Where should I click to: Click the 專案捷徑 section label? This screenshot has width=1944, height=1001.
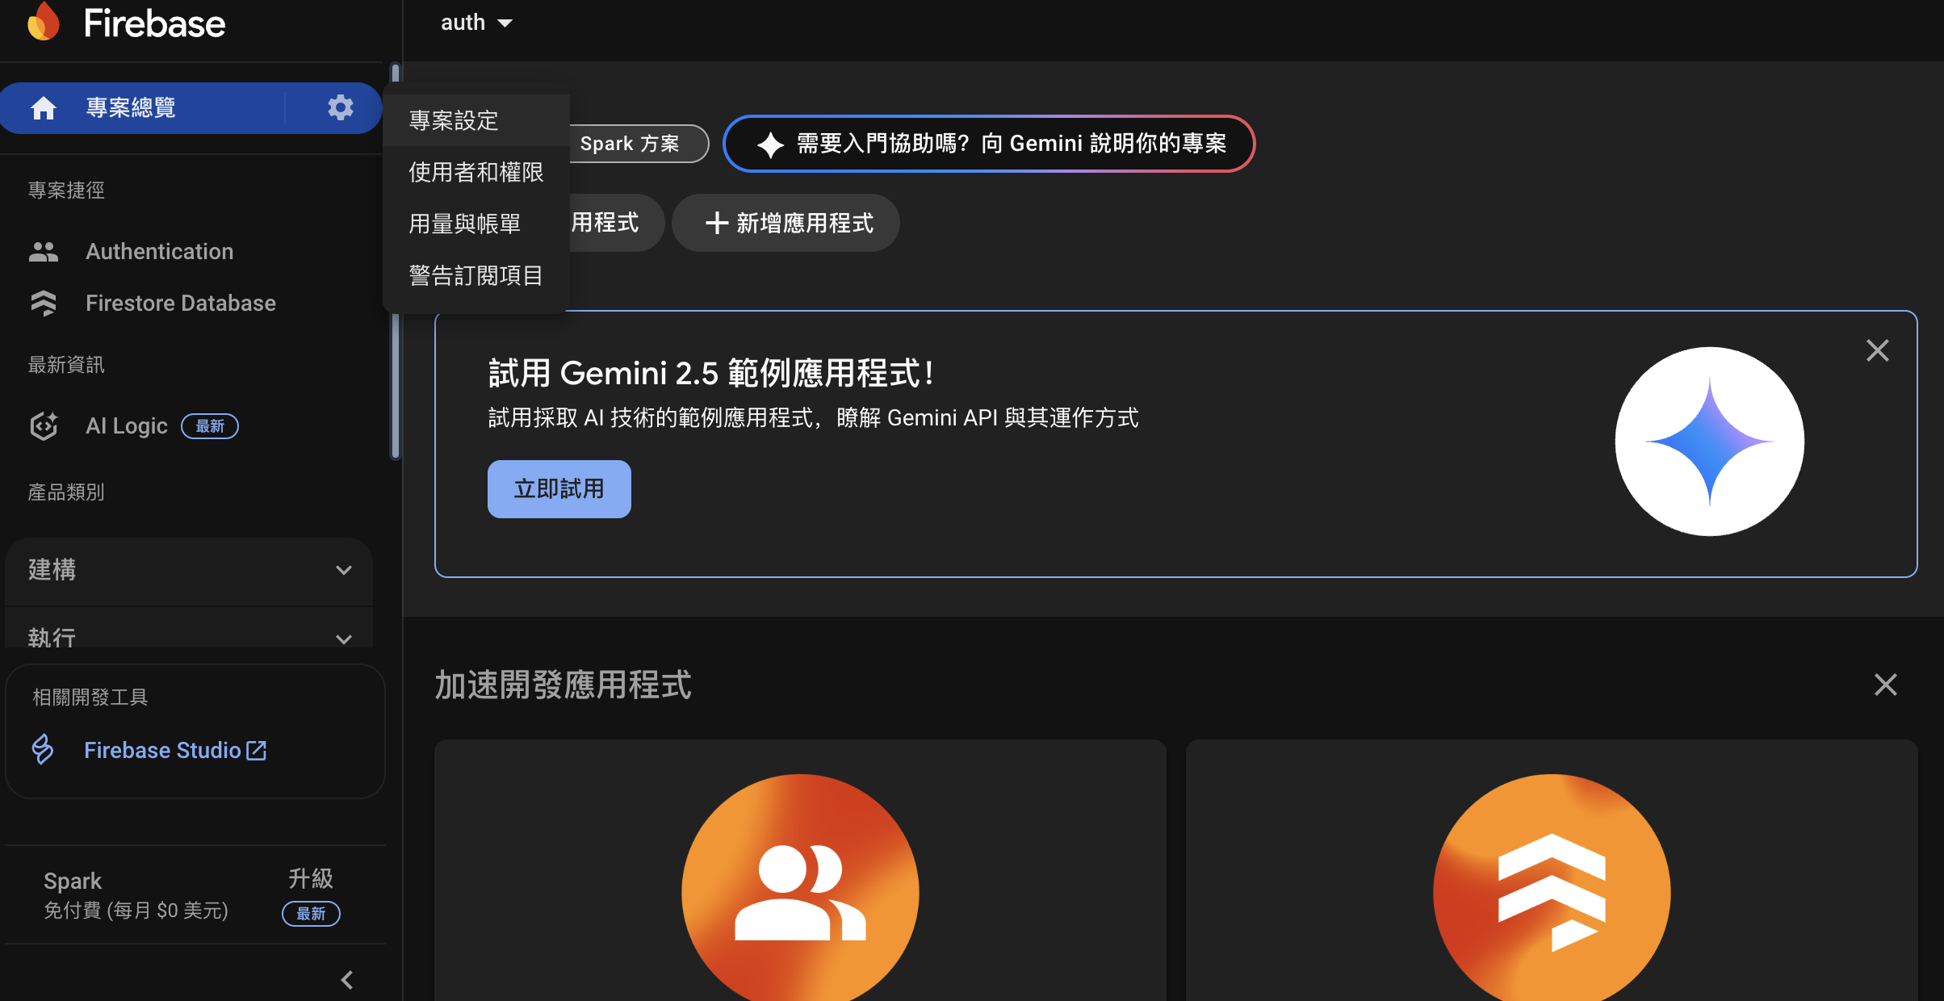(66, 191)
